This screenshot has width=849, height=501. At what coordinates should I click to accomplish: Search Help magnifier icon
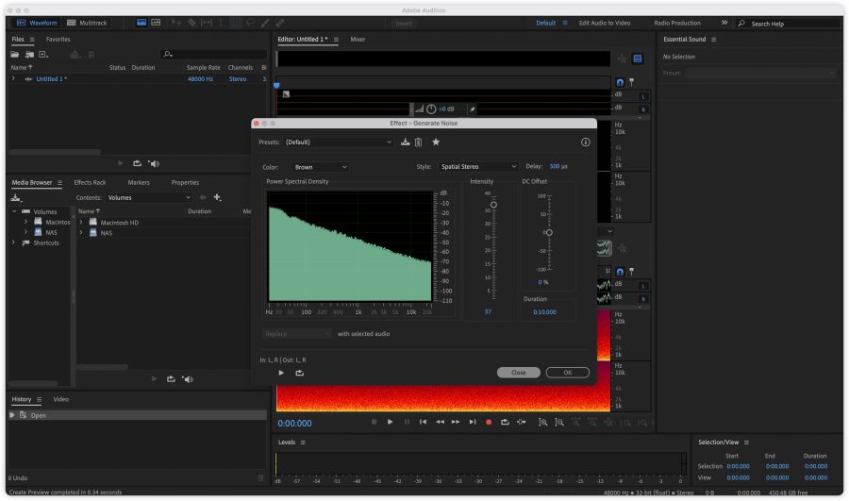[x=741, y=24]
